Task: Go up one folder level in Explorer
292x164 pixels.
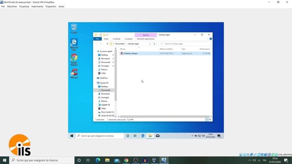Action: (x=107, y=44)
